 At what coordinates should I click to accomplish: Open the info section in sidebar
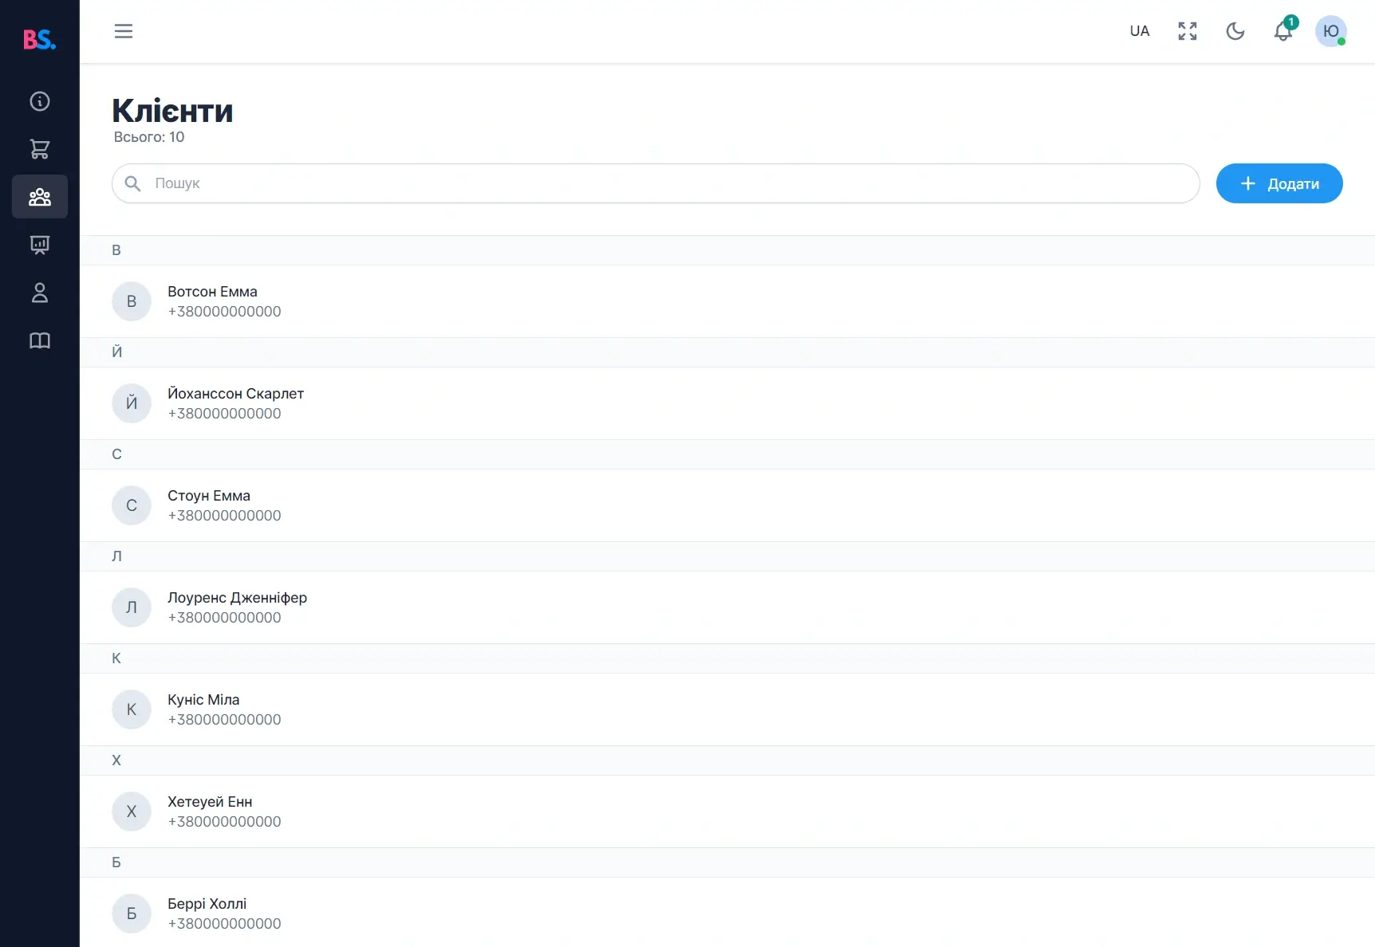40,101
